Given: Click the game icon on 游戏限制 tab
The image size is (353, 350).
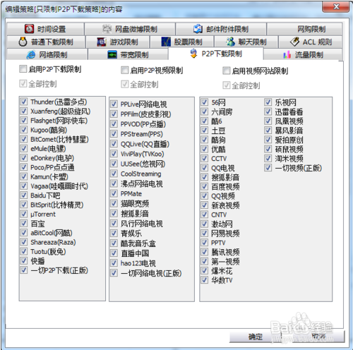Looking at the screenshot, I should (102, 42).
